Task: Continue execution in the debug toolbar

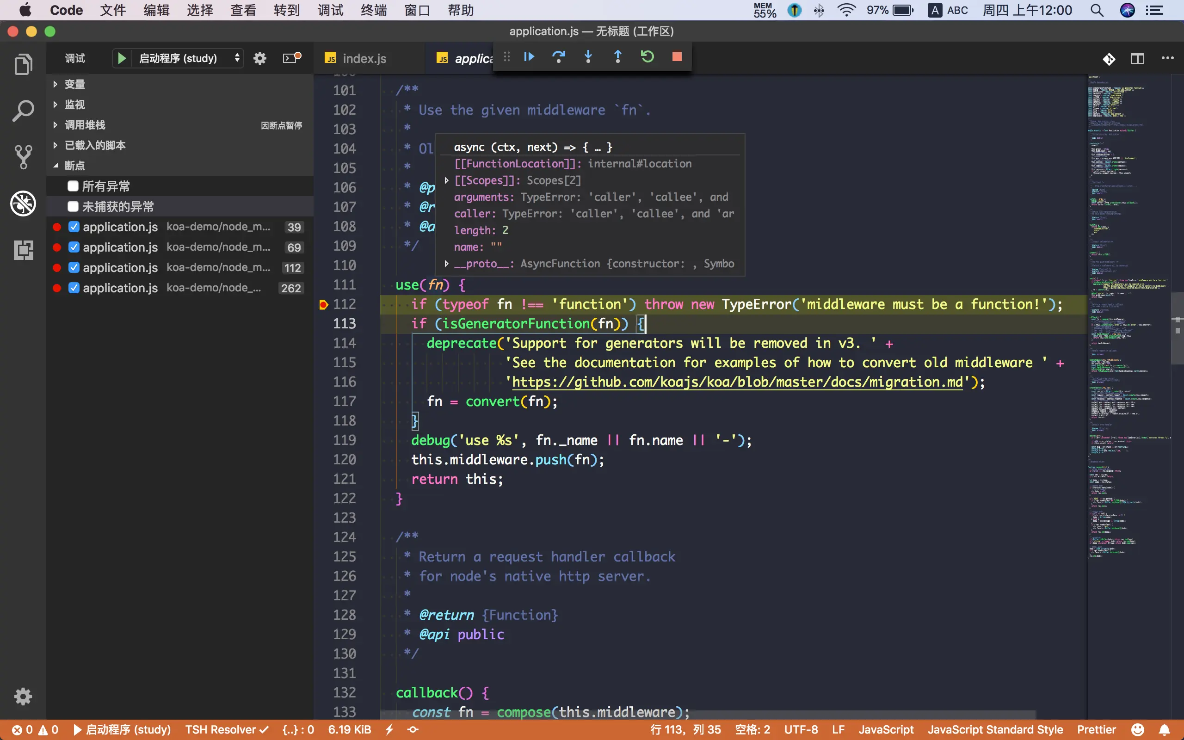Action: pos(529,56)
